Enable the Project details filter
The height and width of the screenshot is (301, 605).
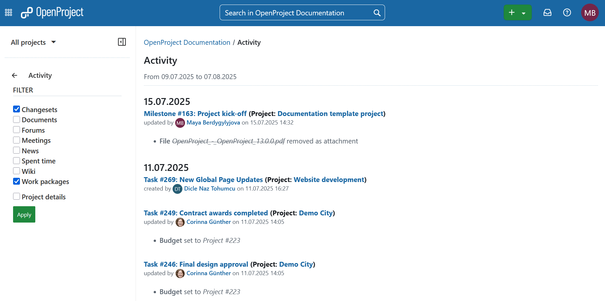pos(16,196)
